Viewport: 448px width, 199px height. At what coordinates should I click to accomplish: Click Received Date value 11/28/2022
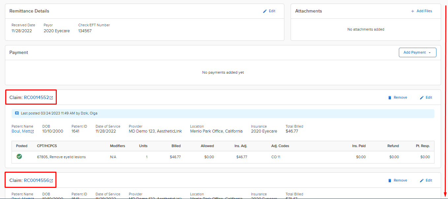[22, 31]
